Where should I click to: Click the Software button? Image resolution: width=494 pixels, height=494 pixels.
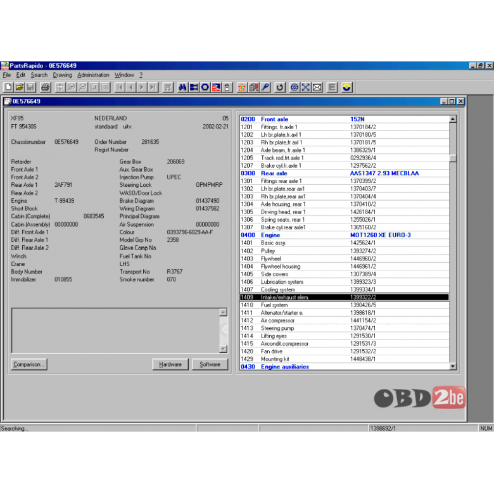coord(210,364)
